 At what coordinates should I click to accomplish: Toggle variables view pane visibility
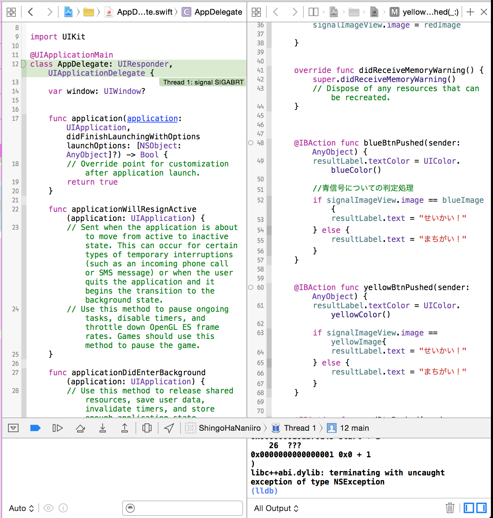pyautogui.click(x=469, y=508)
